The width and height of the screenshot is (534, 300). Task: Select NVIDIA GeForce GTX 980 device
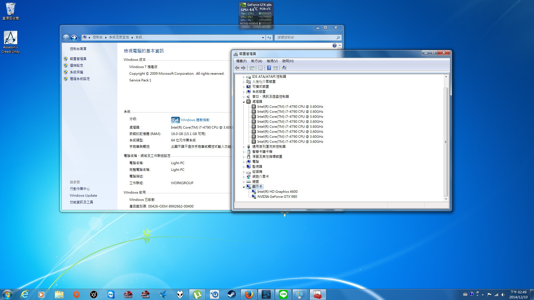(277, 197)
